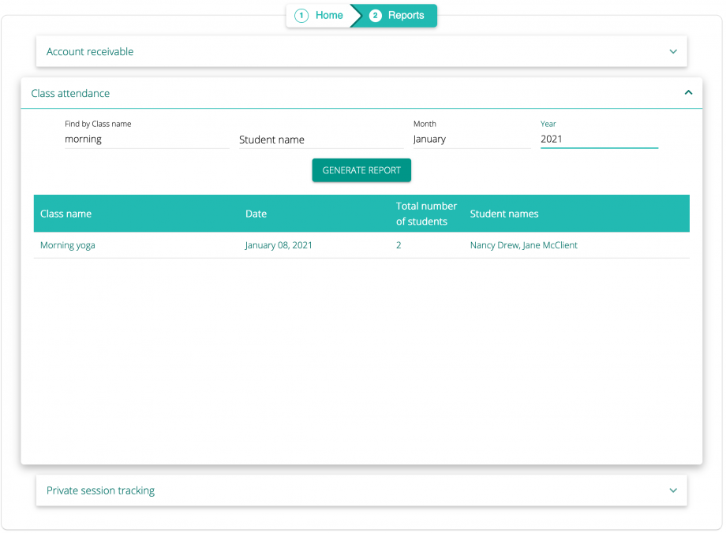Select the Reports step

click(406, 15)
